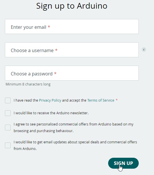The width and height of the screenshot is (154, 175).
Task: Click the newsletter label text
Action: (x=51, y=113)
